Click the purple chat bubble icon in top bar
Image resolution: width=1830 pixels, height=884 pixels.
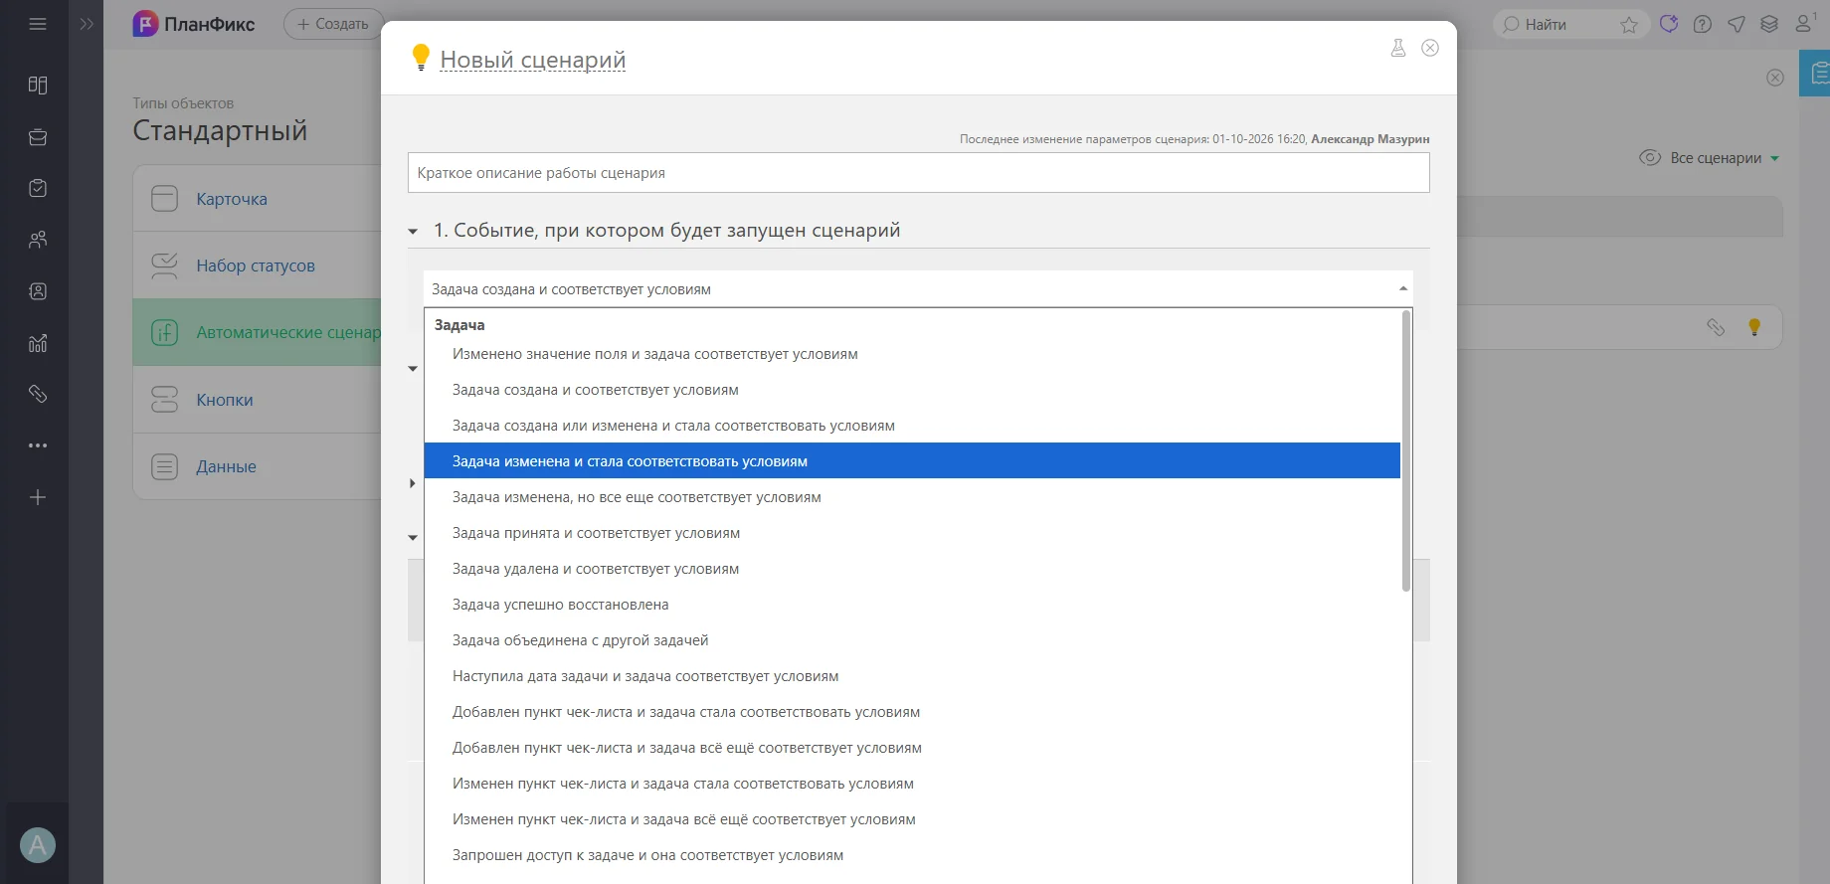point(1669,24)
